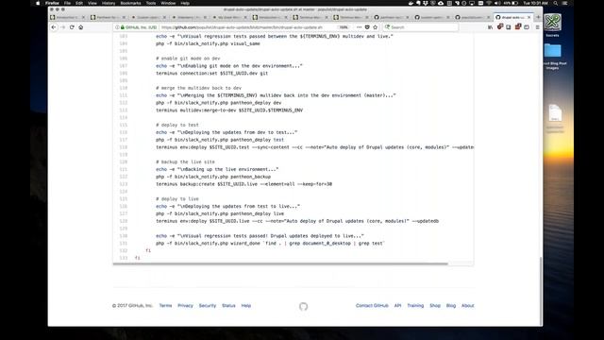604x340 pixels.
Task: Click the volume icon in the menu bar
Action: 497,3
